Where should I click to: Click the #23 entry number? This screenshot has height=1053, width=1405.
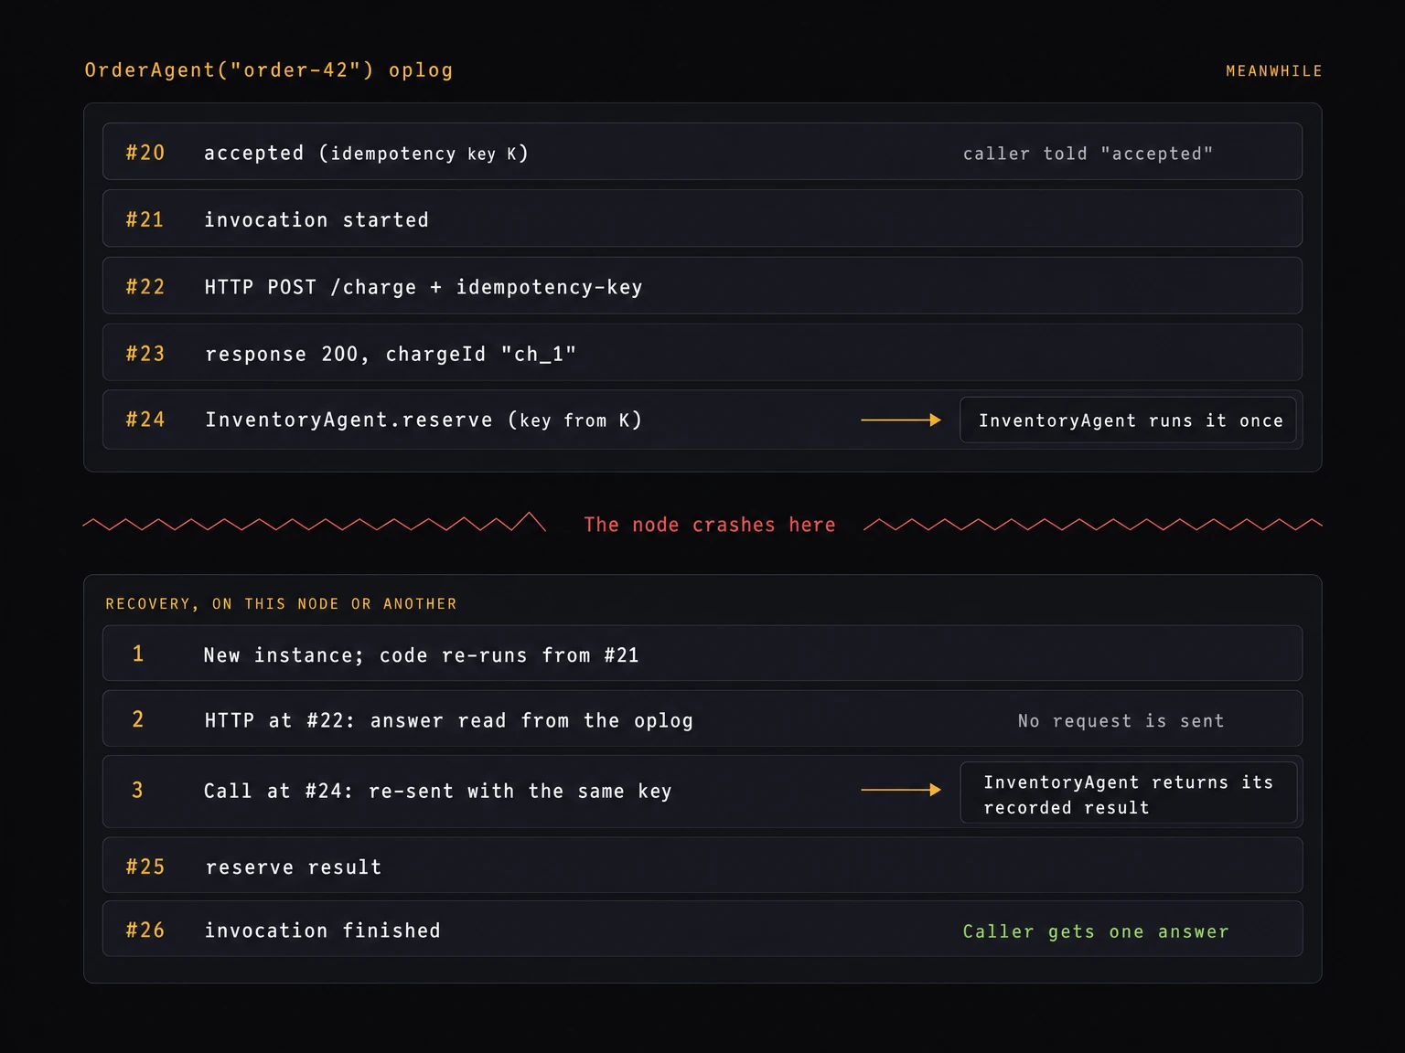click(145, 354)
